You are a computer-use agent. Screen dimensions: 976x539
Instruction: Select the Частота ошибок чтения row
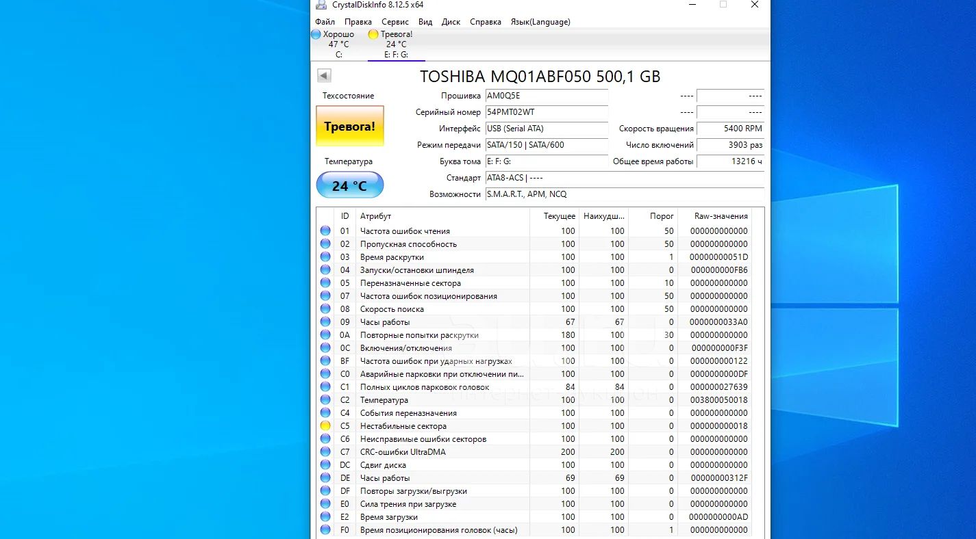(534, 231)
